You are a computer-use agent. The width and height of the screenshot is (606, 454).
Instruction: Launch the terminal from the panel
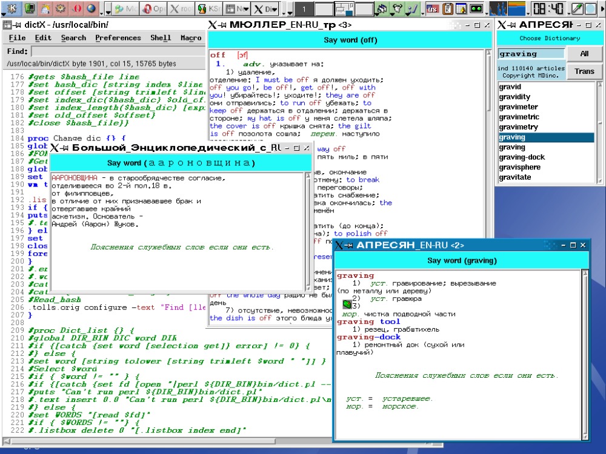click(x=30, y=8)
